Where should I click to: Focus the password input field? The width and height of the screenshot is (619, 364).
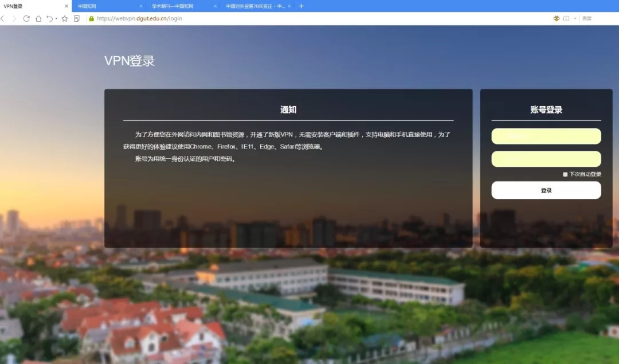click(546, 159)
